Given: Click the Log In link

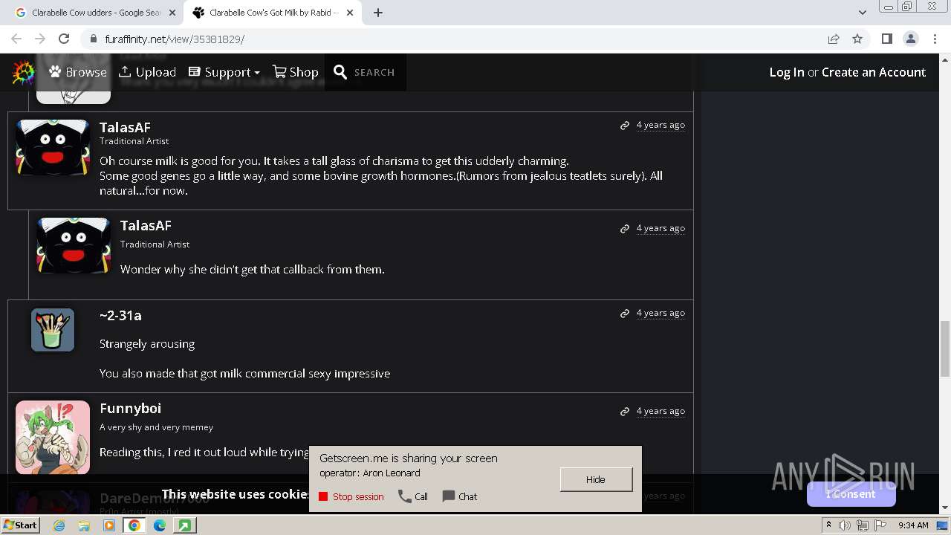Looking at the screenshot, I should (x=787, y=72).
